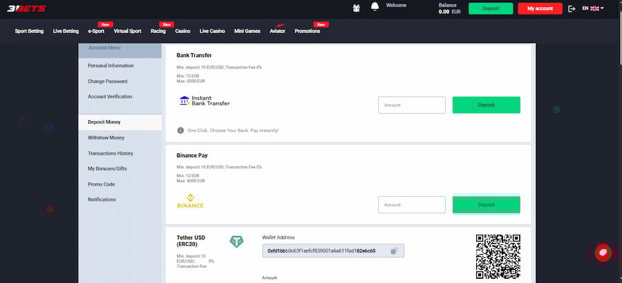
Task: Focus the Binance Pay Amount field
Action: [x=412, y=204]
